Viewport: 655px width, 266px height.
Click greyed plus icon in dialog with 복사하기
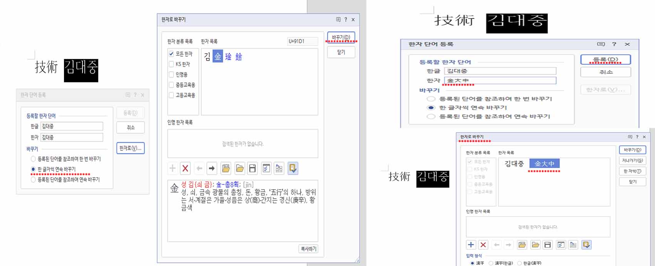tap(173, 168)
